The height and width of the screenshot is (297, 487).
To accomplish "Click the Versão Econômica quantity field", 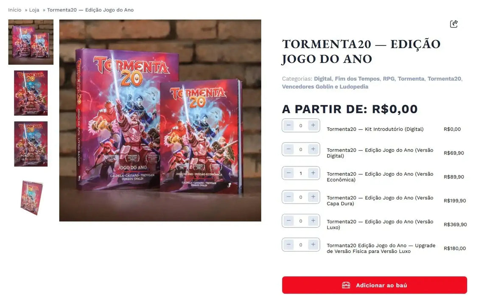I will tap(301, 173).
